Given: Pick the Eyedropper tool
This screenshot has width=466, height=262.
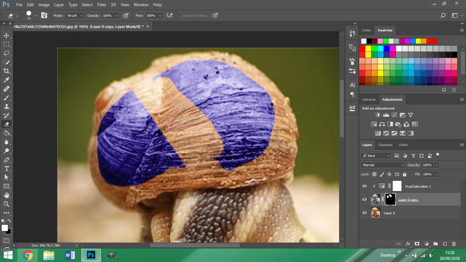Looking at the screenshot, I should click(x=6, y=80).
